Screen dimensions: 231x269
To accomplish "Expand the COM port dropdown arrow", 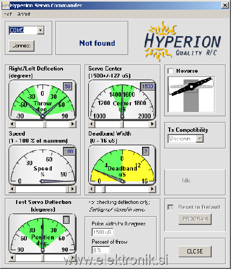I will [40, 30].
